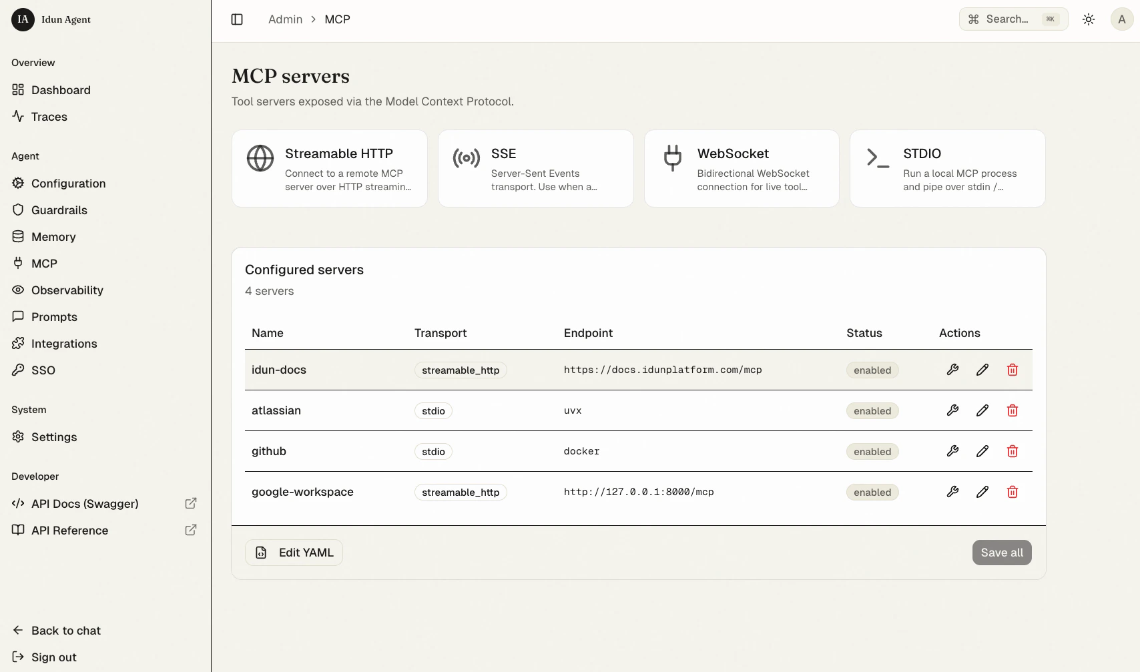Open tools wrench for google-workspace server
1140x672 pixels.
point(952,492)
